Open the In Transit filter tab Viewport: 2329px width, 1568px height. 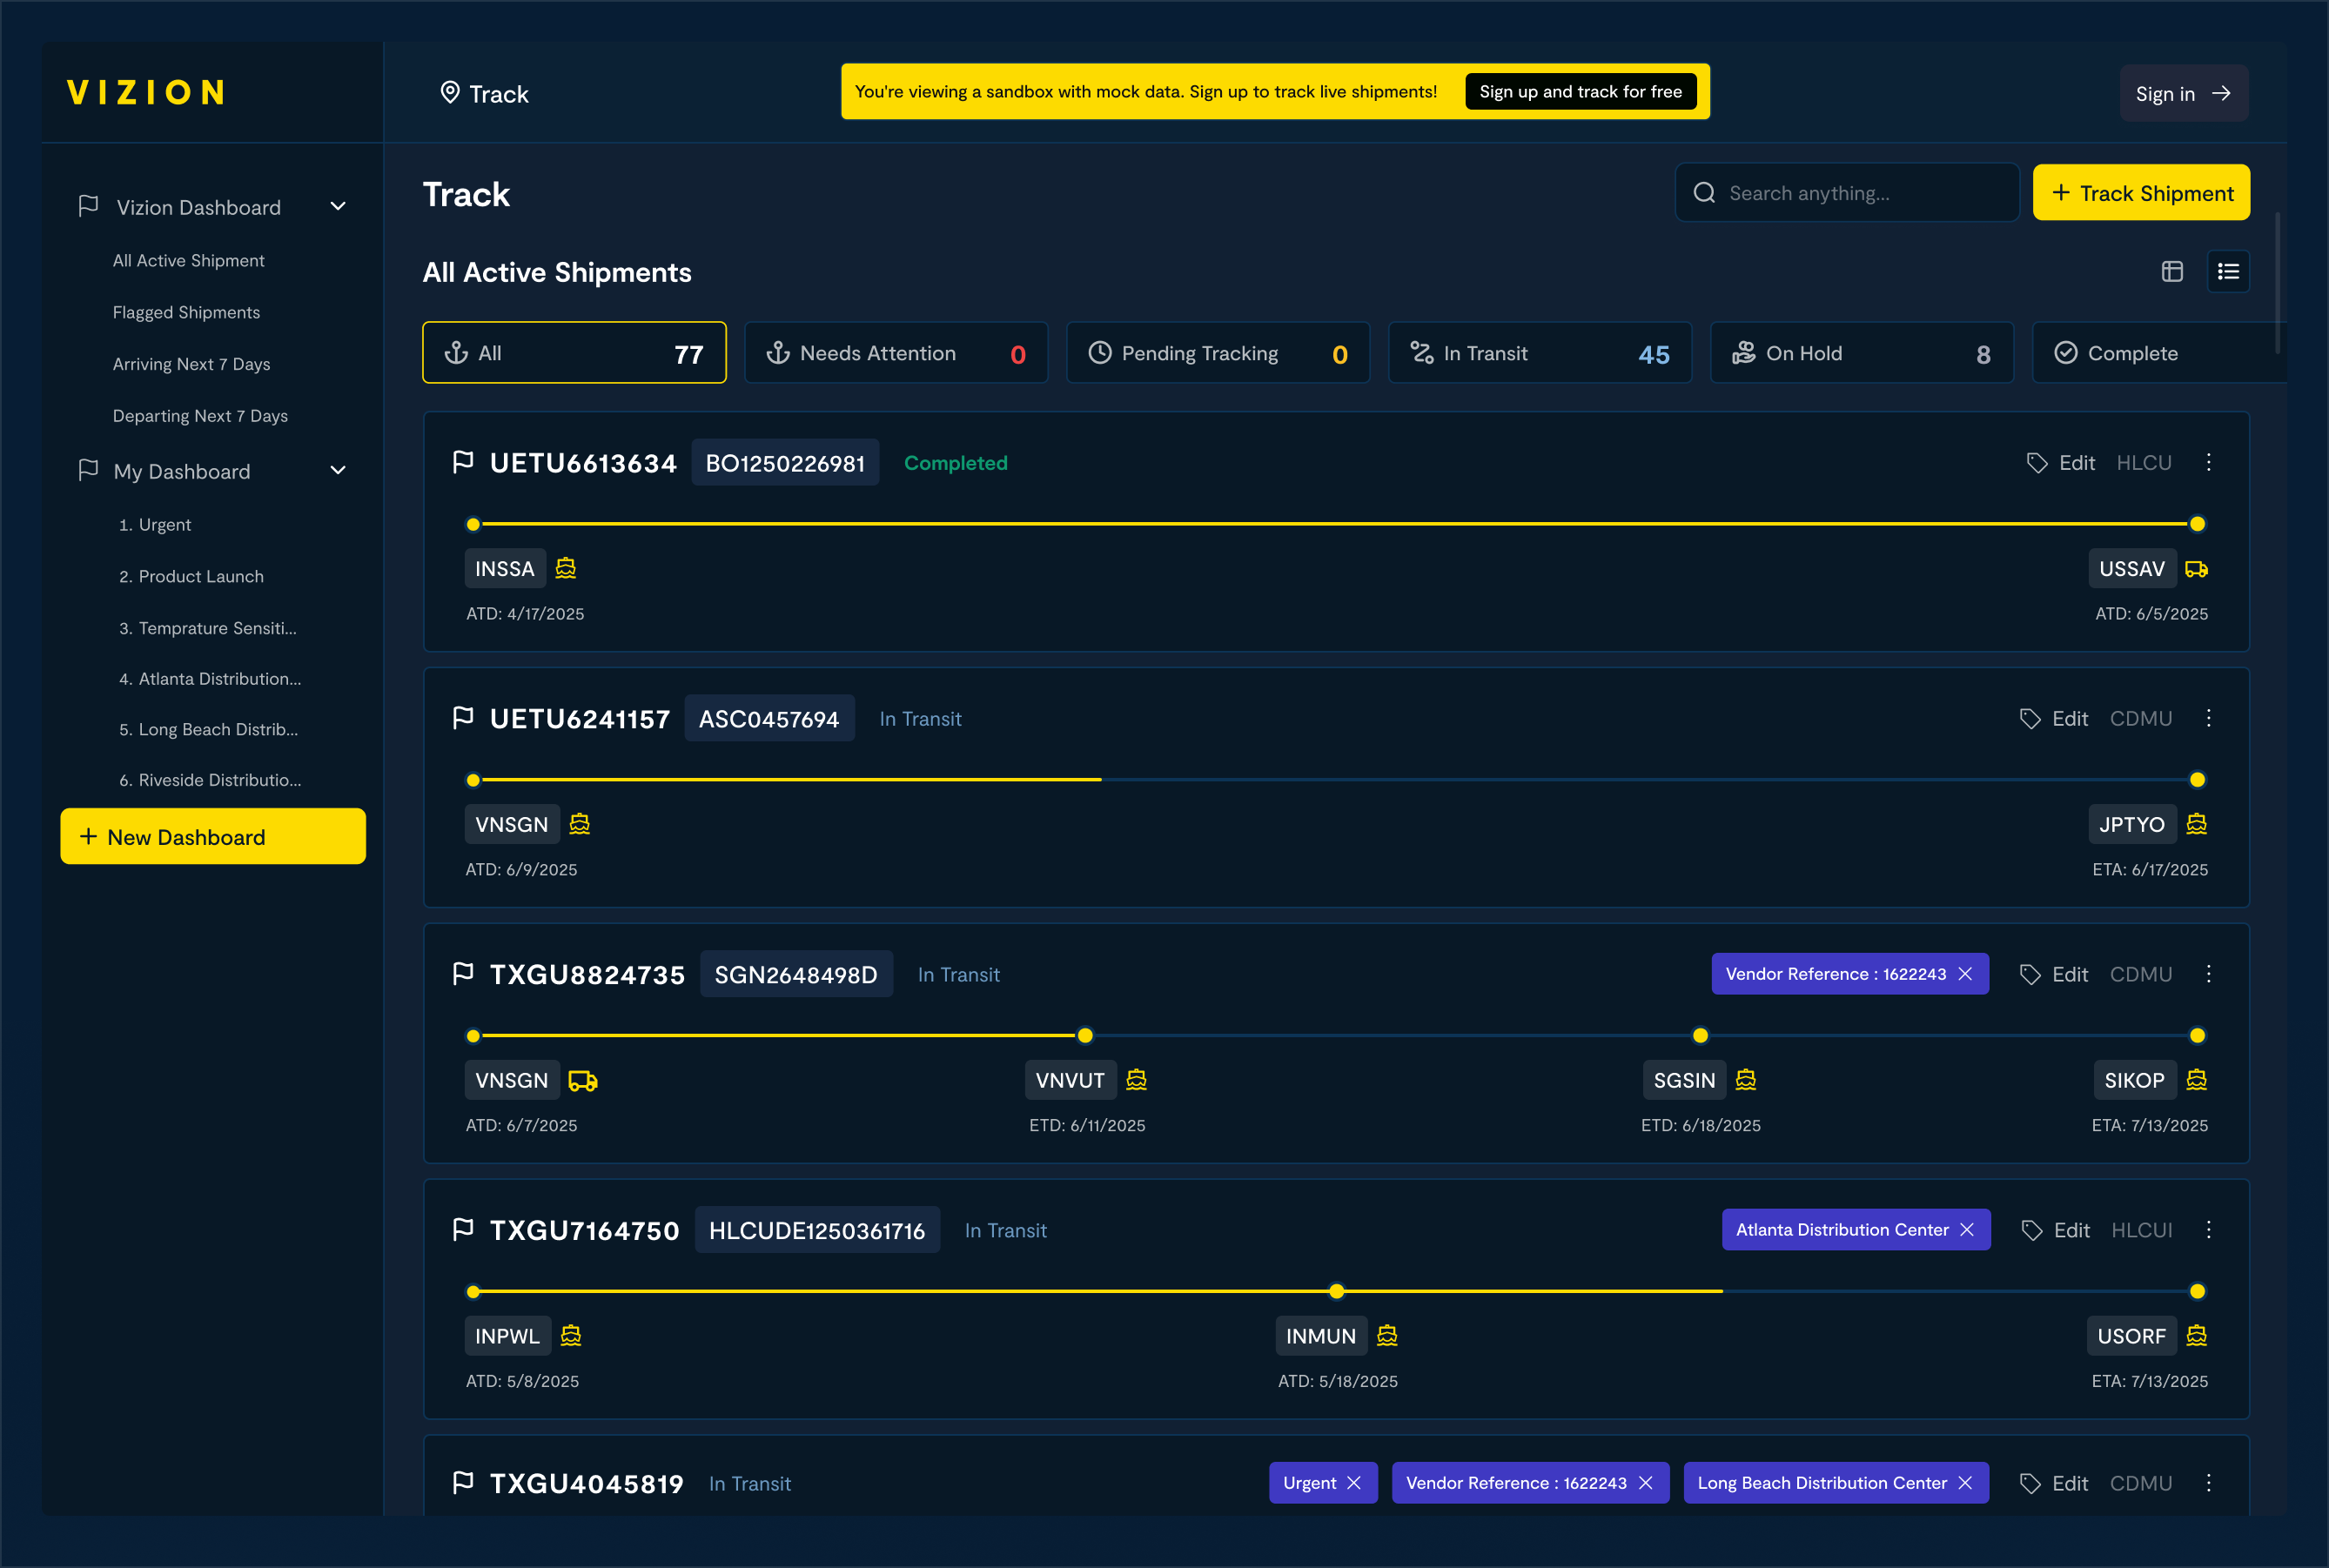pyautogui.click(x=1539, y=353)
